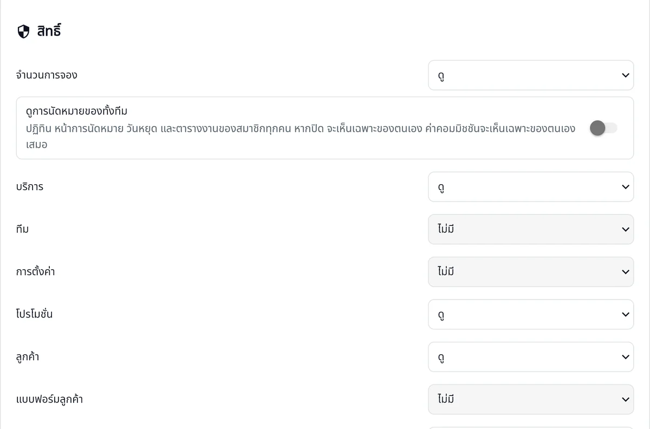This screenshot has height=429, width=650.
Task: Open the ลูกค้า permission dropdown
Action: (x=531, y=357)
